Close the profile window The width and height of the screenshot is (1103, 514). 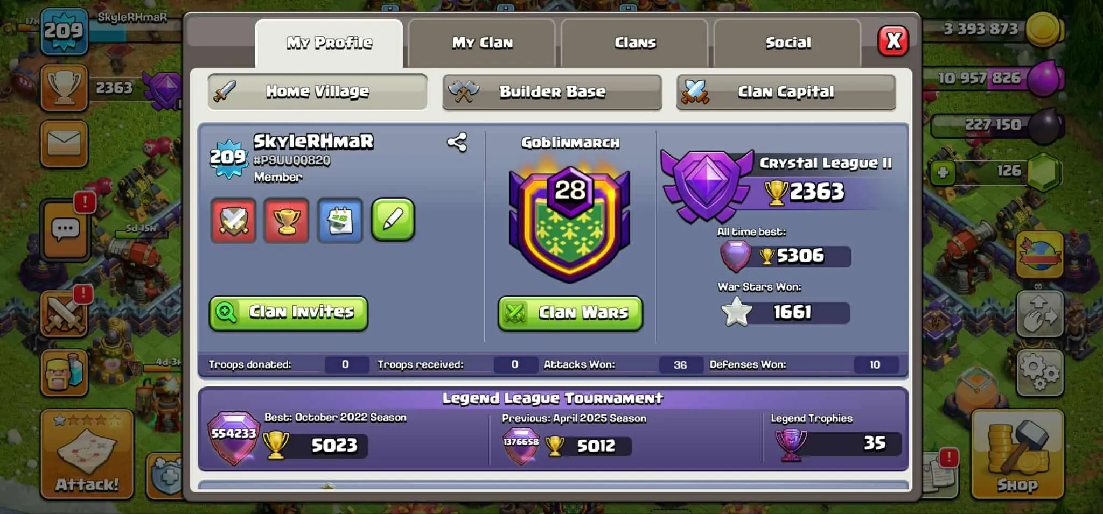[x=893, y=41]
